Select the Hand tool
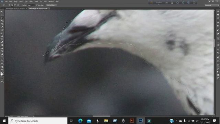Image resolution: width=220 pixels, height=124 pixels. 2,67
